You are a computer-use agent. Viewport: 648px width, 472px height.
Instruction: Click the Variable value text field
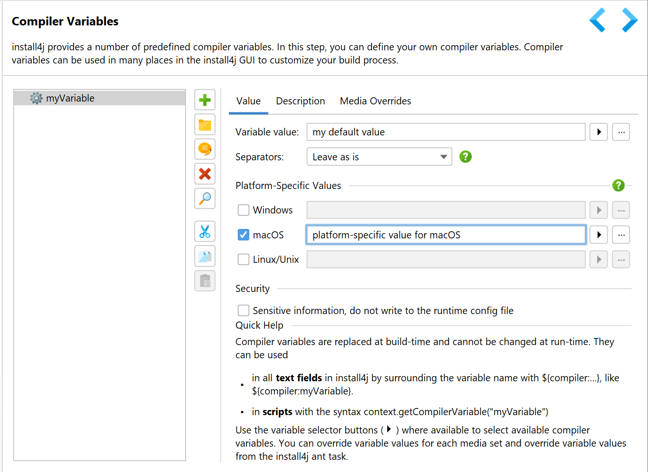446,132
